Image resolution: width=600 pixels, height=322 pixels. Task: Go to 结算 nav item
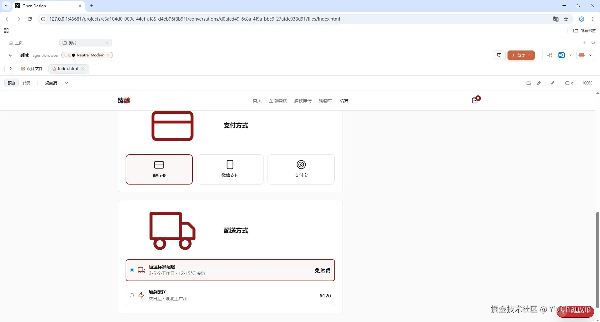pyautogui.click(x=344, y=101)
